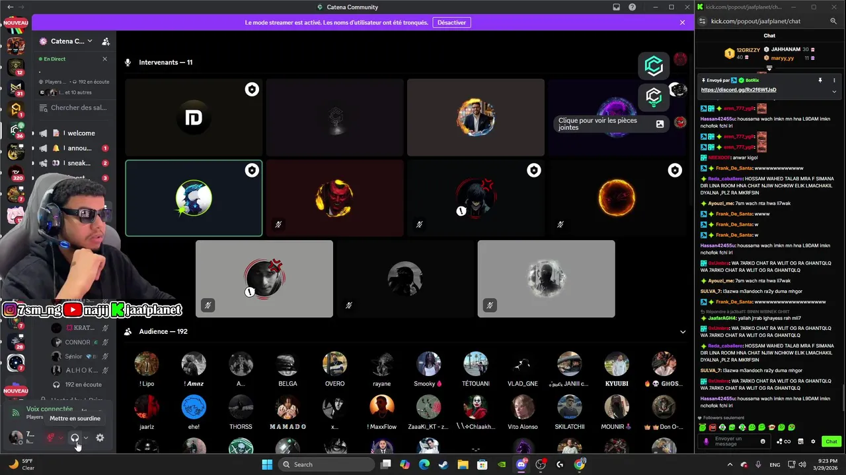
Task: Open Microsoft Edge from the taskbar
Action: point(424,464)
